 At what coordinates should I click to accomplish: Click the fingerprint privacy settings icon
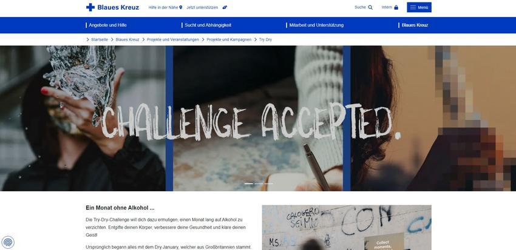[8, 243]
